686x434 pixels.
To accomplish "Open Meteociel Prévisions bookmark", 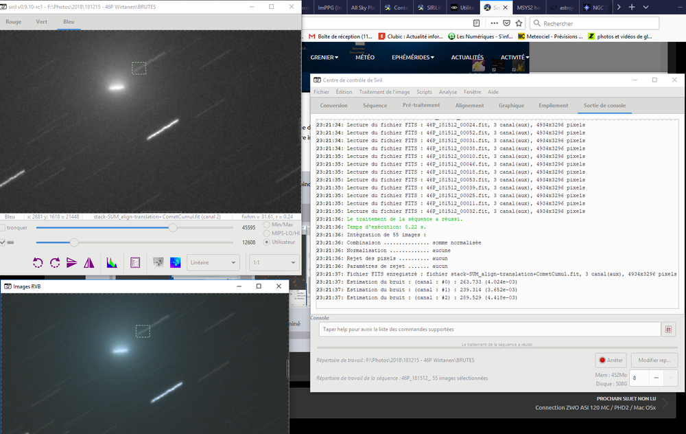I will click(550, 36).
